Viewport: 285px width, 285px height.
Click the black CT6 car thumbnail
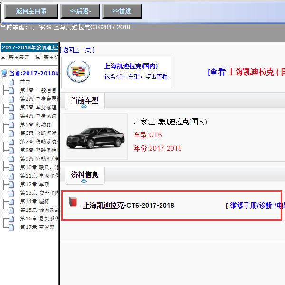[95, 136]
